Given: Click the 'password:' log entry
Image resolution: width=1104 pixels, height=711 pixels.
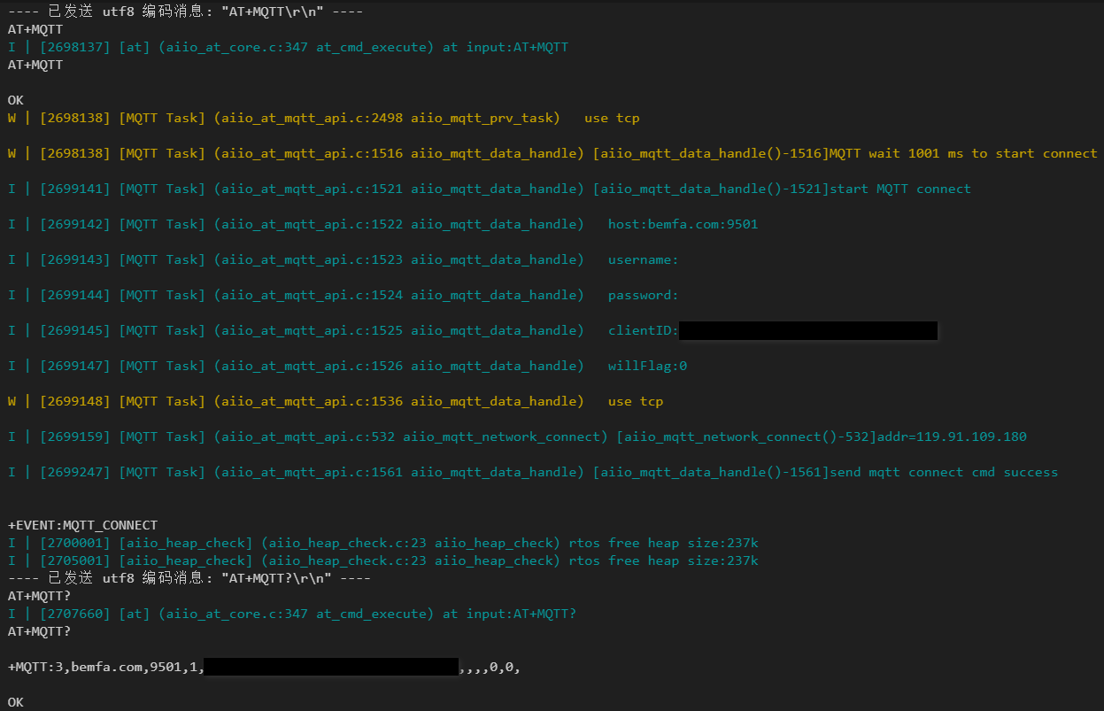Looking at the screenshot, I should [x=643, y=295].
